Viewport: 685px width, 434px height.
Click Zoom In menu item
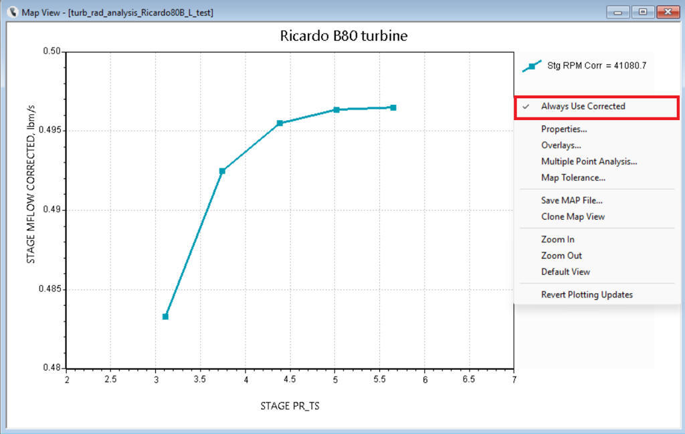[x=557, y=240]
